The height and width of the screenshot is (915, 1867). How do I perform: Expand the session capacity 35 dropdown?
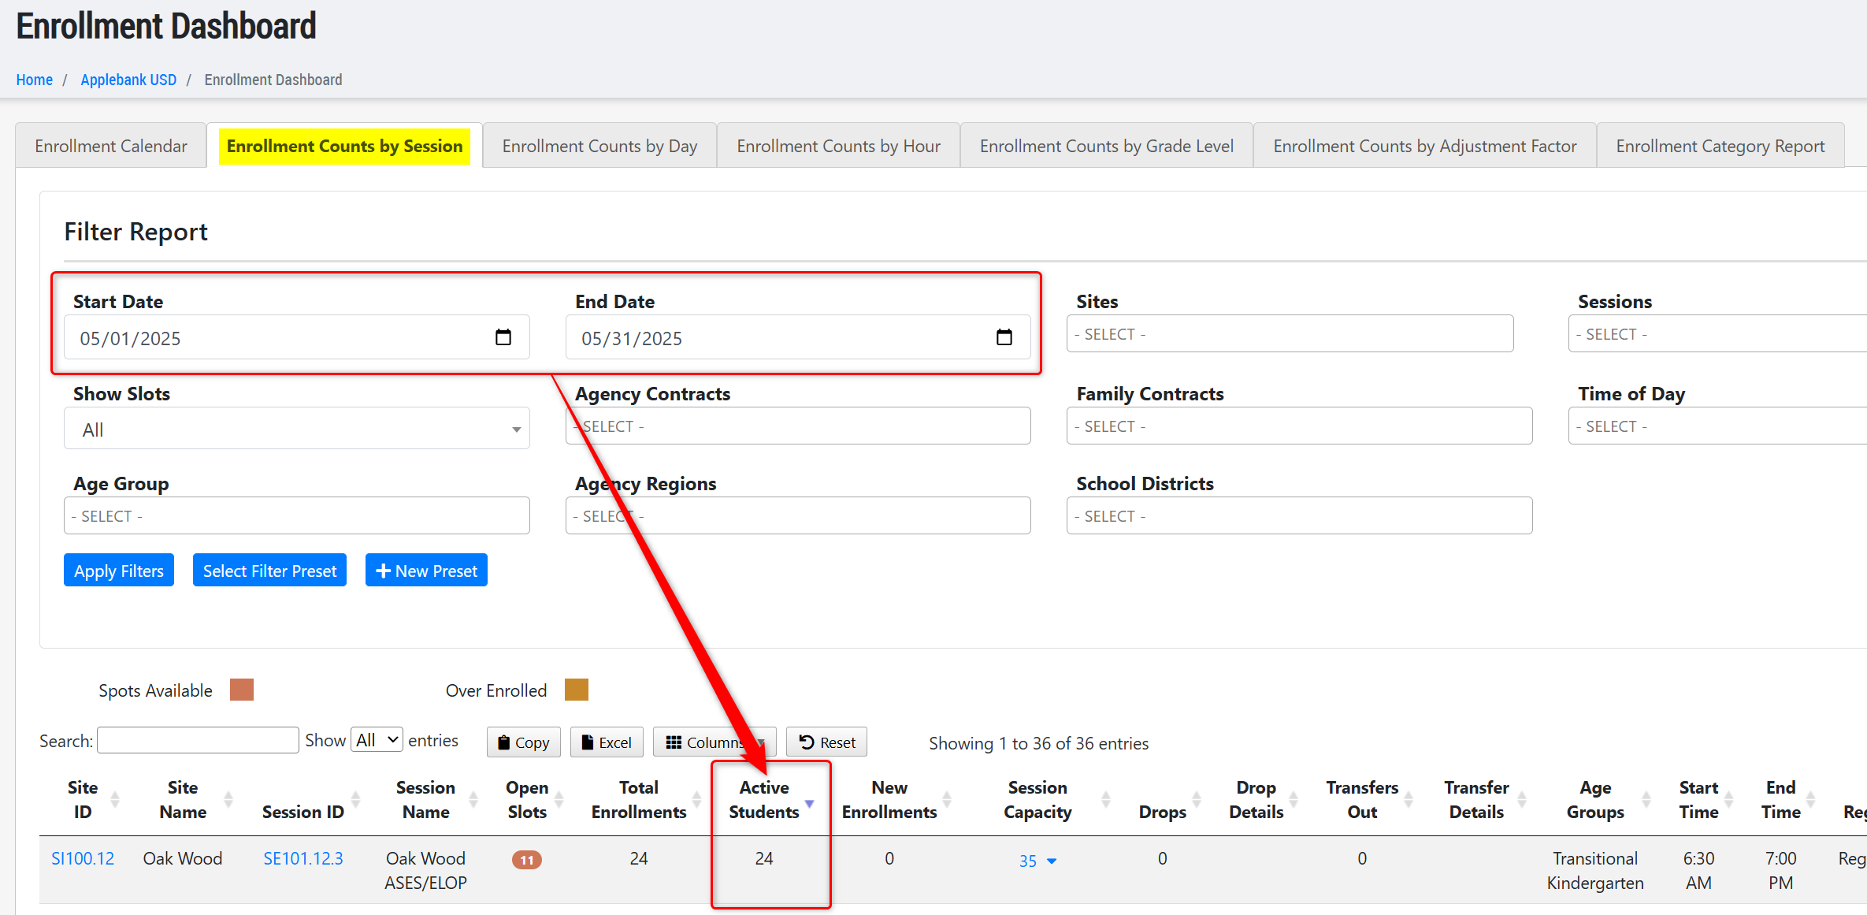coord(1052,861)
